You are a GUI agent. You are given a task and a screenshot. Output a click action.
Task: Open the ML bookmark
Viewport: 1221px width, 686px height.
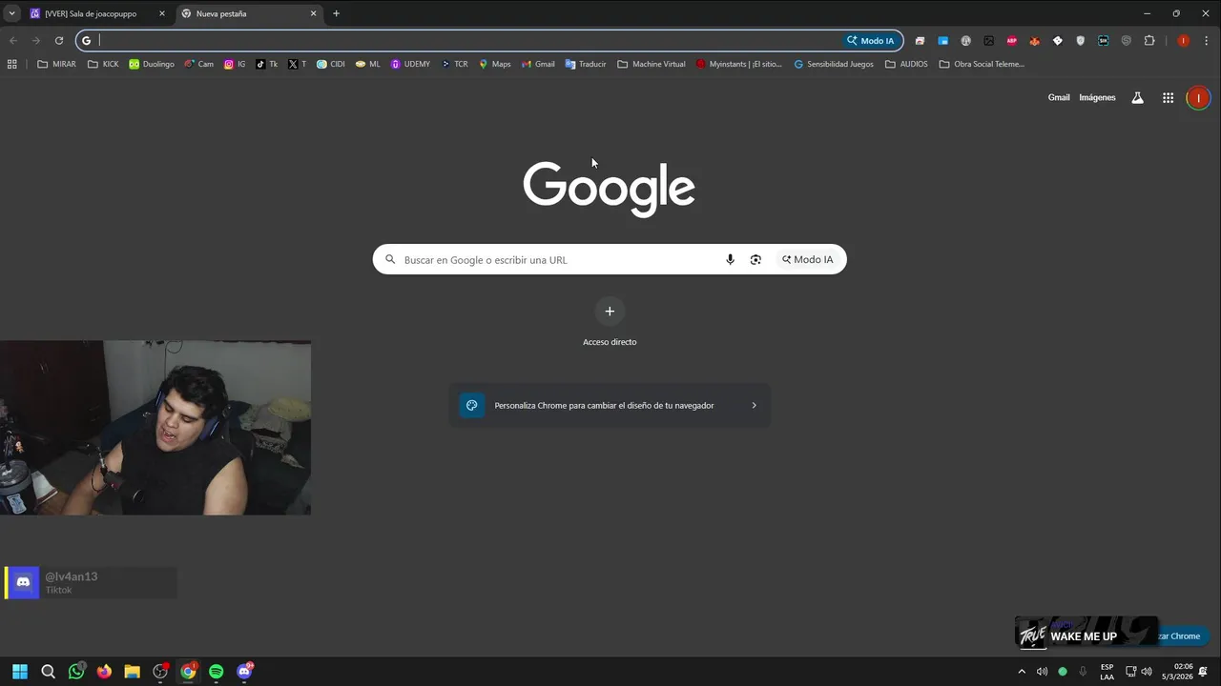pos(367,64)
